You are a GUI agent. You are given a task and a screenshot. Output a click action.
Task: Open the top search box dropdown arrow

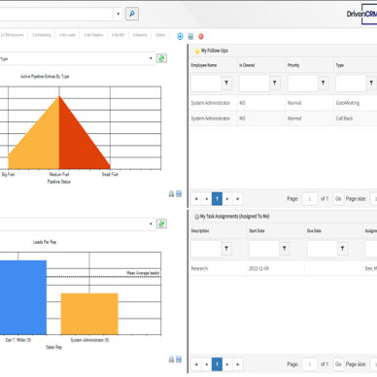[x=118, y=14]
